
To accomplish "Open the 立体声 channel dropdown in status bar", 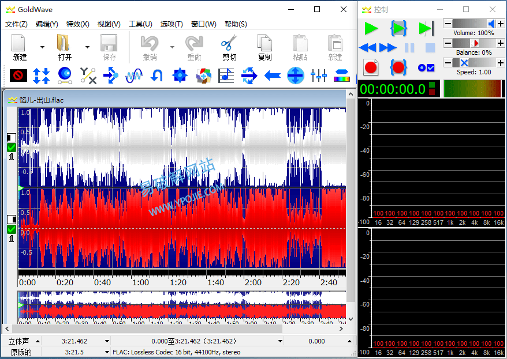I will (37, 341).
